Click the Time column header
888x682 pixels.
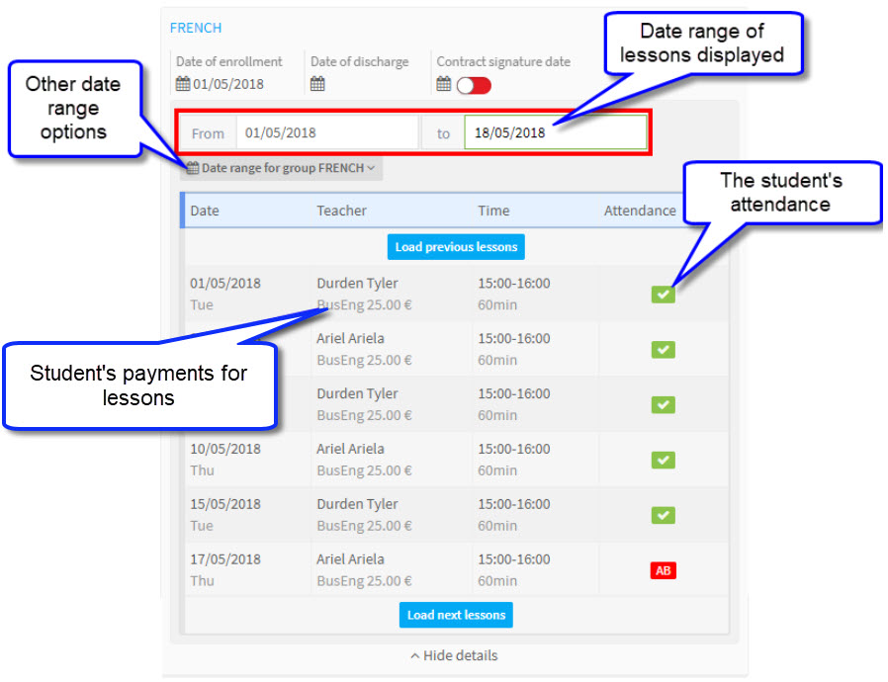pyautogui.click(x=493, y=211)
